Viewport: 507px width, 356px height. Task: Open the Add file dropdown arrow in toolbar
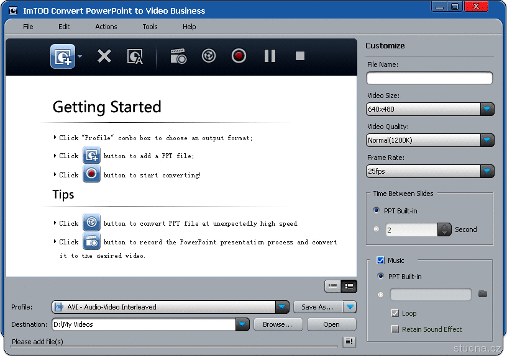(80, 56)
